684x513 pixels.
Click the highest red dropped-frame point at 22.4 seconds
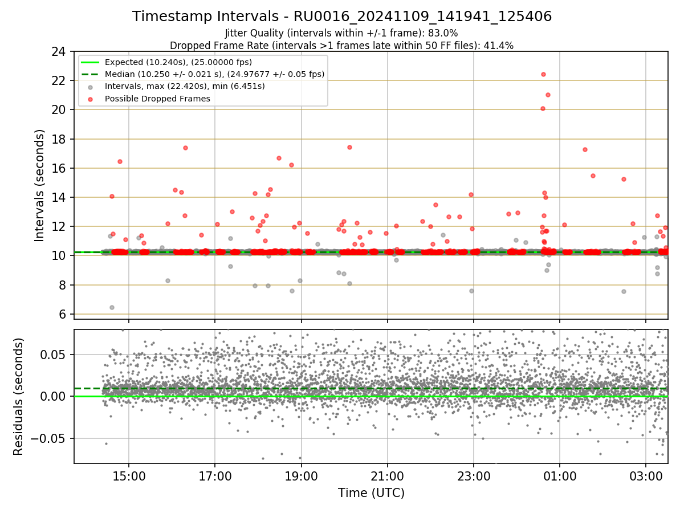coord(543,74)
